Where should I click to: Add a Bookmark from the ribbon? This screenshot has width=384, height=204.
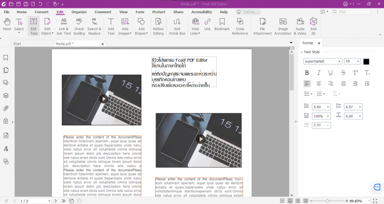coord(222,24)
